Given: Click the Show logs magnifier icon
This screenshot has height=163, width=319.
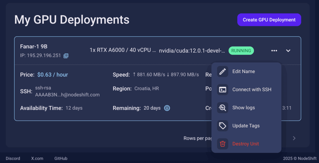Looking at the screenshot, I should tap(222, 108).
